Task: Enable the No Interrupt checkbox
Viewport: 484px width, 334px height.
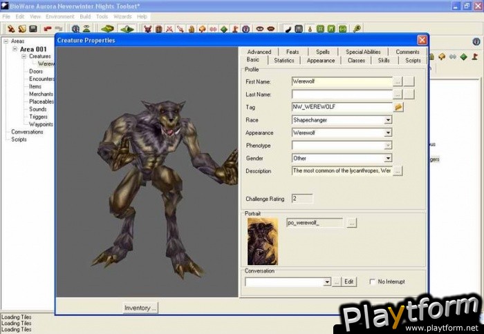Action: click(373, 282)
